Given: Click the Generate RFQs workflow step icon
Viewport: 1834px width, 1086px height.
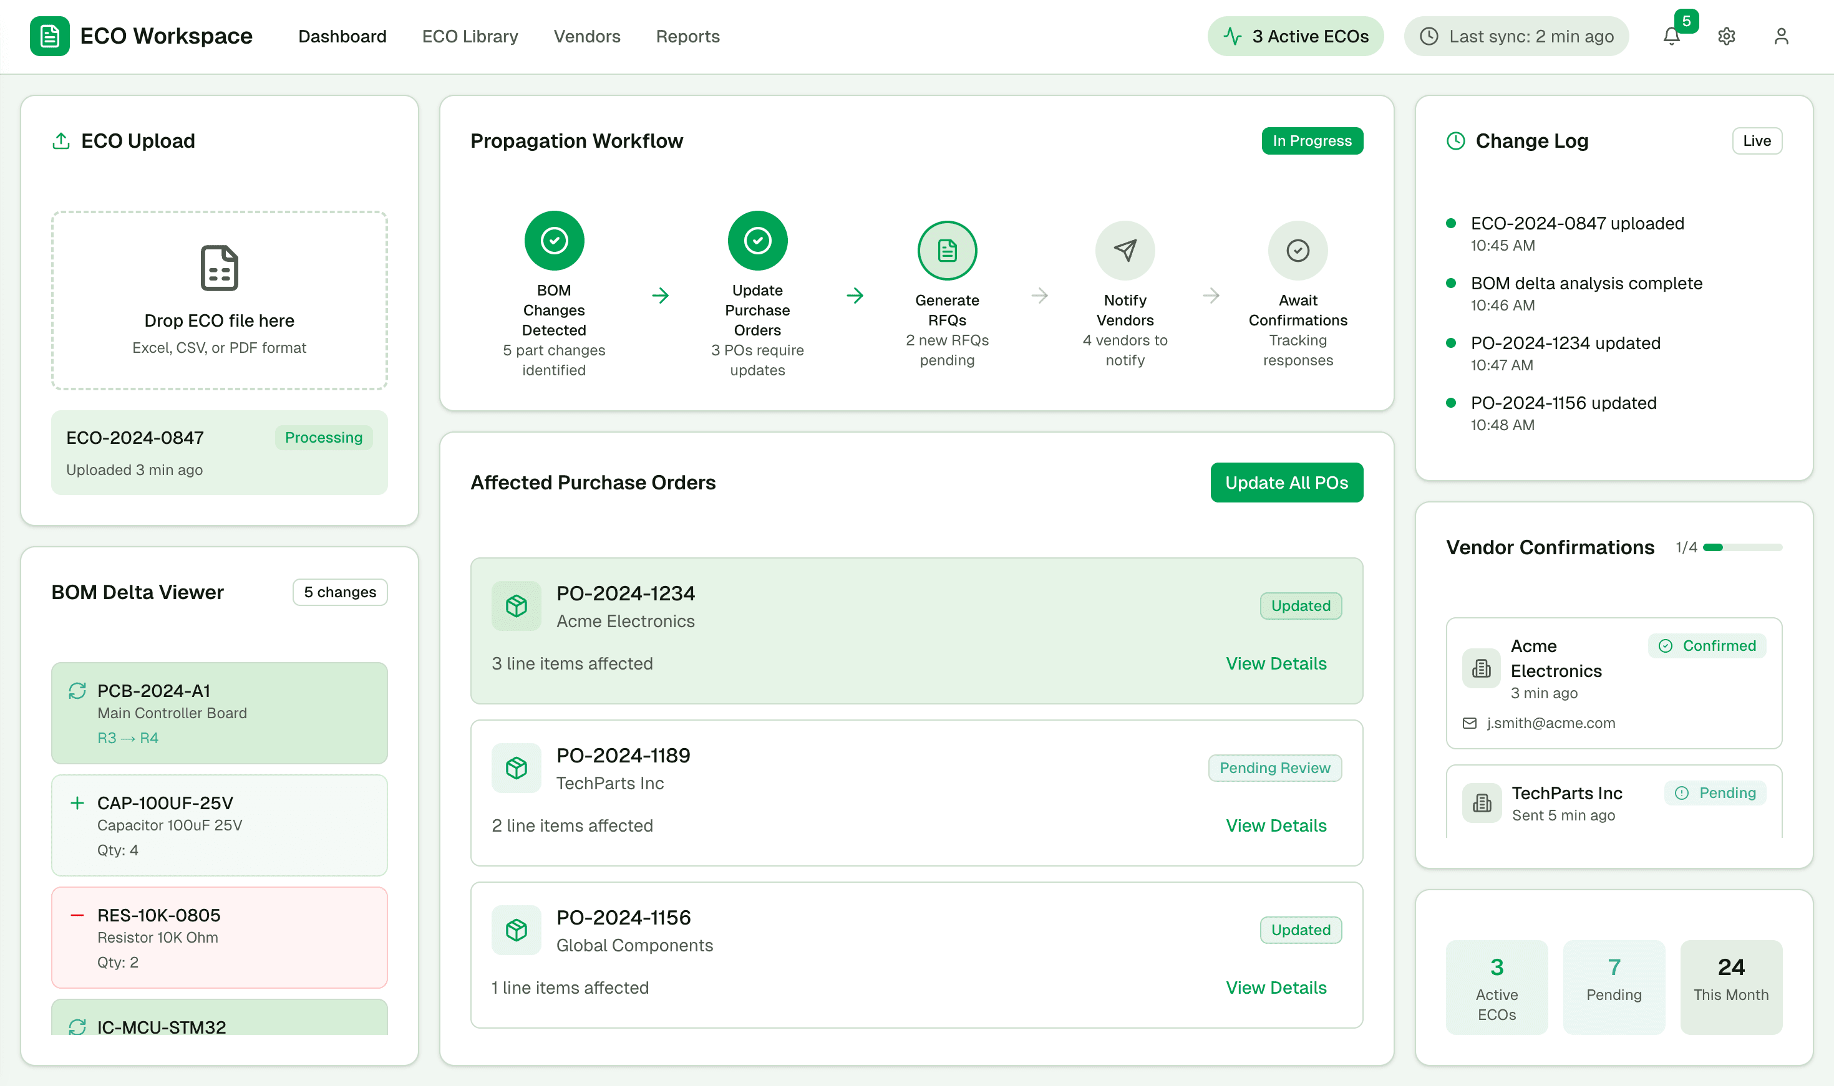Looking at the screenshot, I should pos(948,249).
